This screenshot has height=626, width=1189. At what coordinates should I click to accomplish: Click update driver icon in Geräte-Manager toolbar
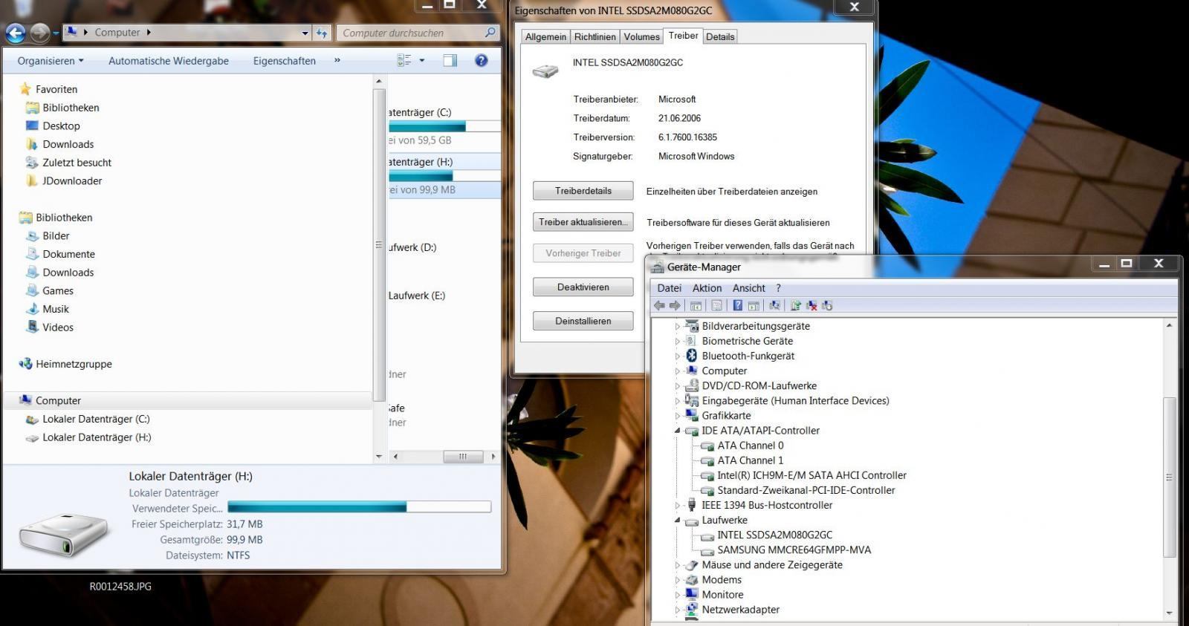click(796, 305)
